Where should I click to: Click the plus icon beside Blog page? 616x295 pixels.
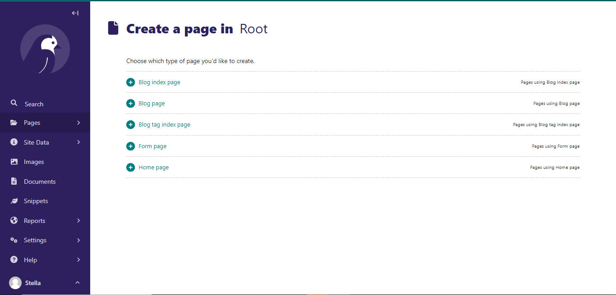130,103
